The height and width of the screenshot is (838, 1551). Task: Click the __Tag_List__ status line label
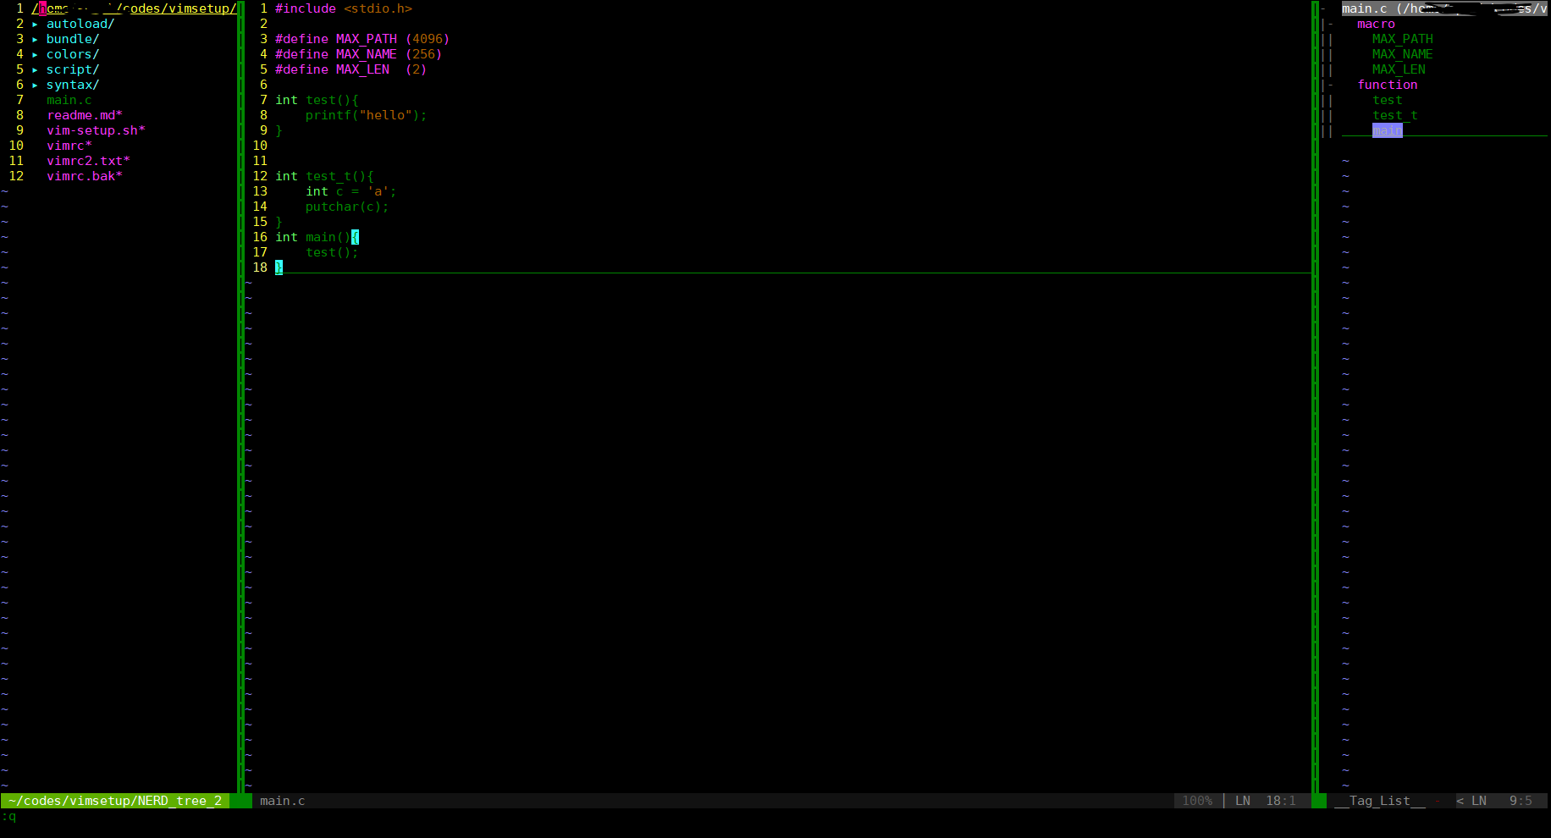pyautogui.click(x=1379, y=801)
